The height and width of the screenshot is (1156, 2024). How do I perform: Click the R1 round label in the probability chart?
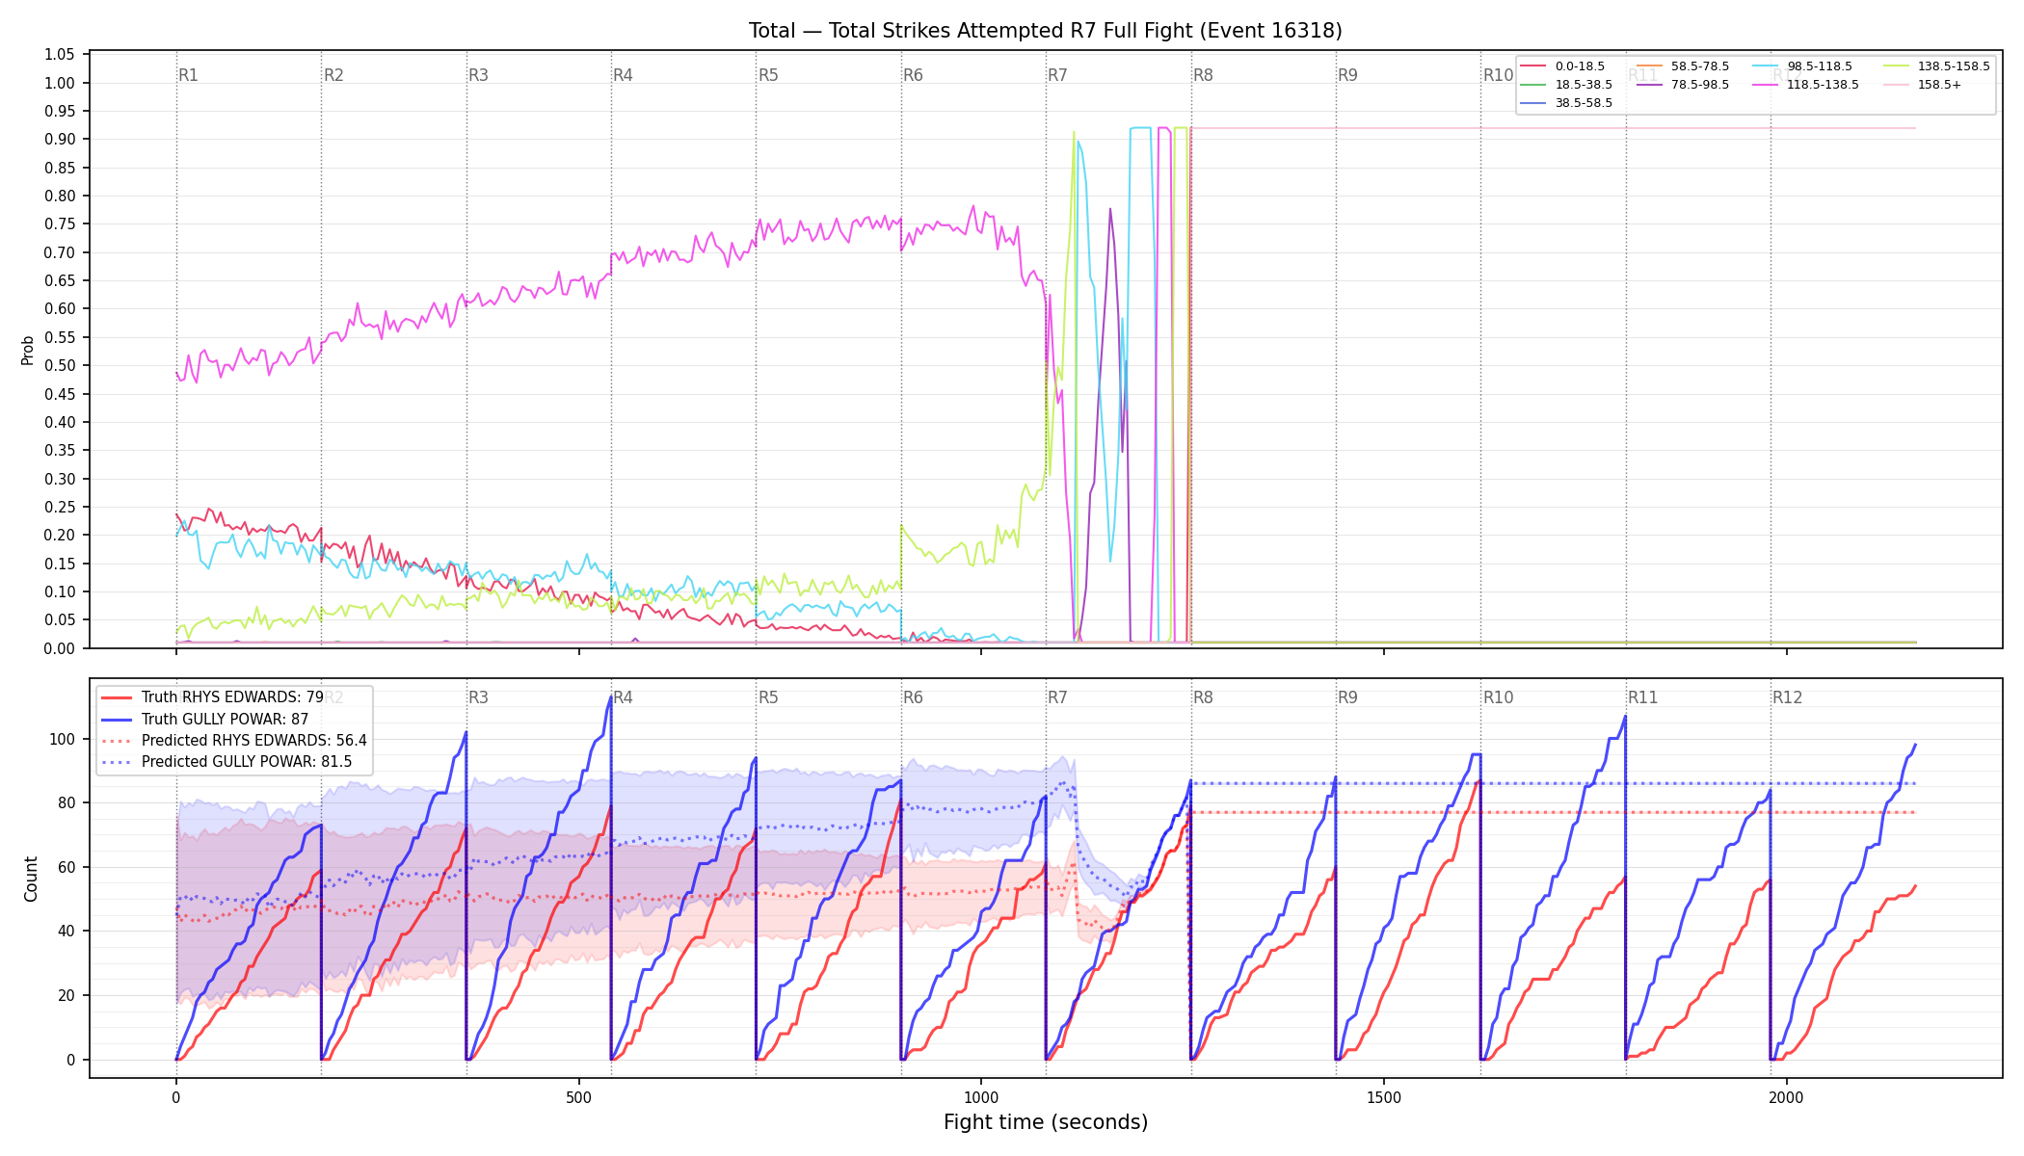(188, 75)
